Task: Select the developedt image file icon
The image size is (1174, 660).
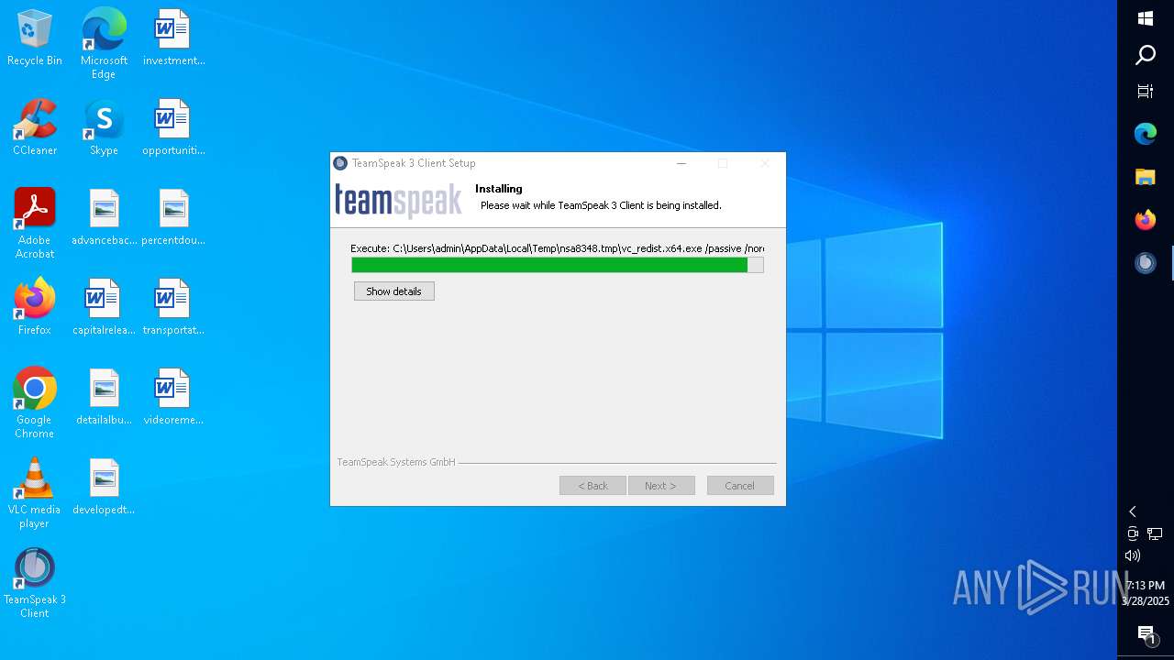Action: click(x=104, y=487)
